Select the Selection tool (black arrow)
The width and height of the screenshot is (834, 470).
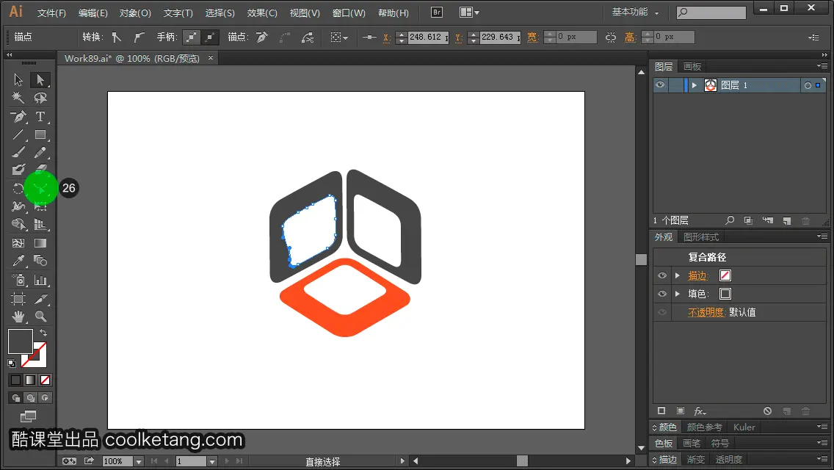point(18,80)
